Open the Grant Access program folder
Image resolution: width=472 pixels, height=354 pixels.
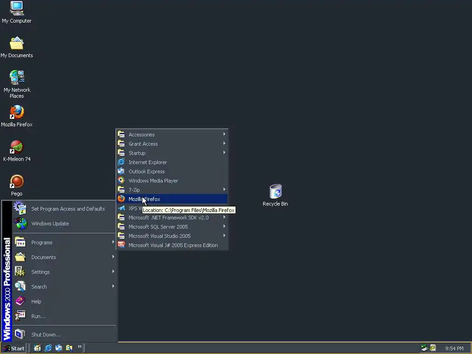click(x=172, y=144)
